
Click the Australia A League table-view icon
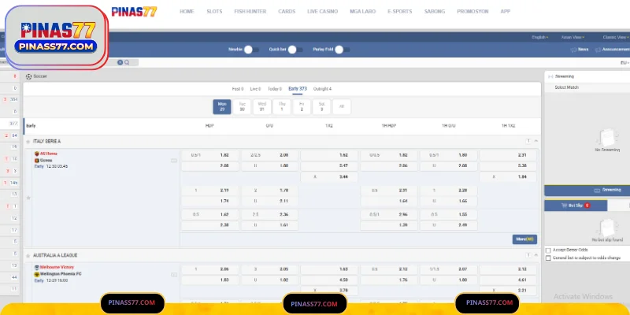(x=528, y=255)
